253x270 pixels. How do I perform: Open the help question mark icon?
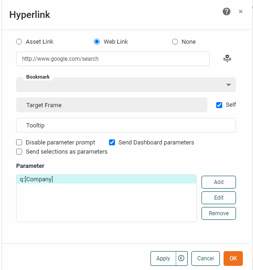(x=226, y=11)
